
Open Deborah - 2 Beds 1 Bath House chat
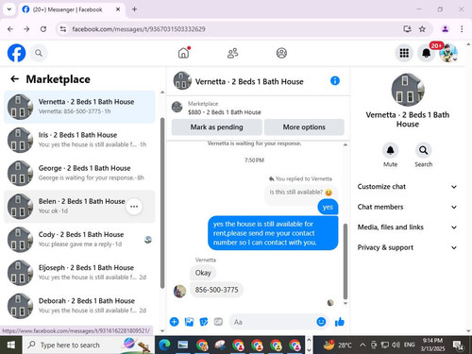tap(79, 306)
